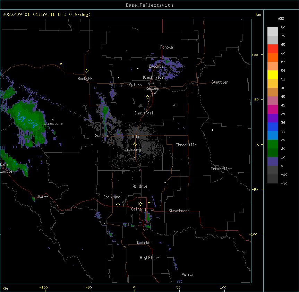Click the -30 value on the dBZ scale
This screenshot has width=299, height=292.
[x=284, y=183]
